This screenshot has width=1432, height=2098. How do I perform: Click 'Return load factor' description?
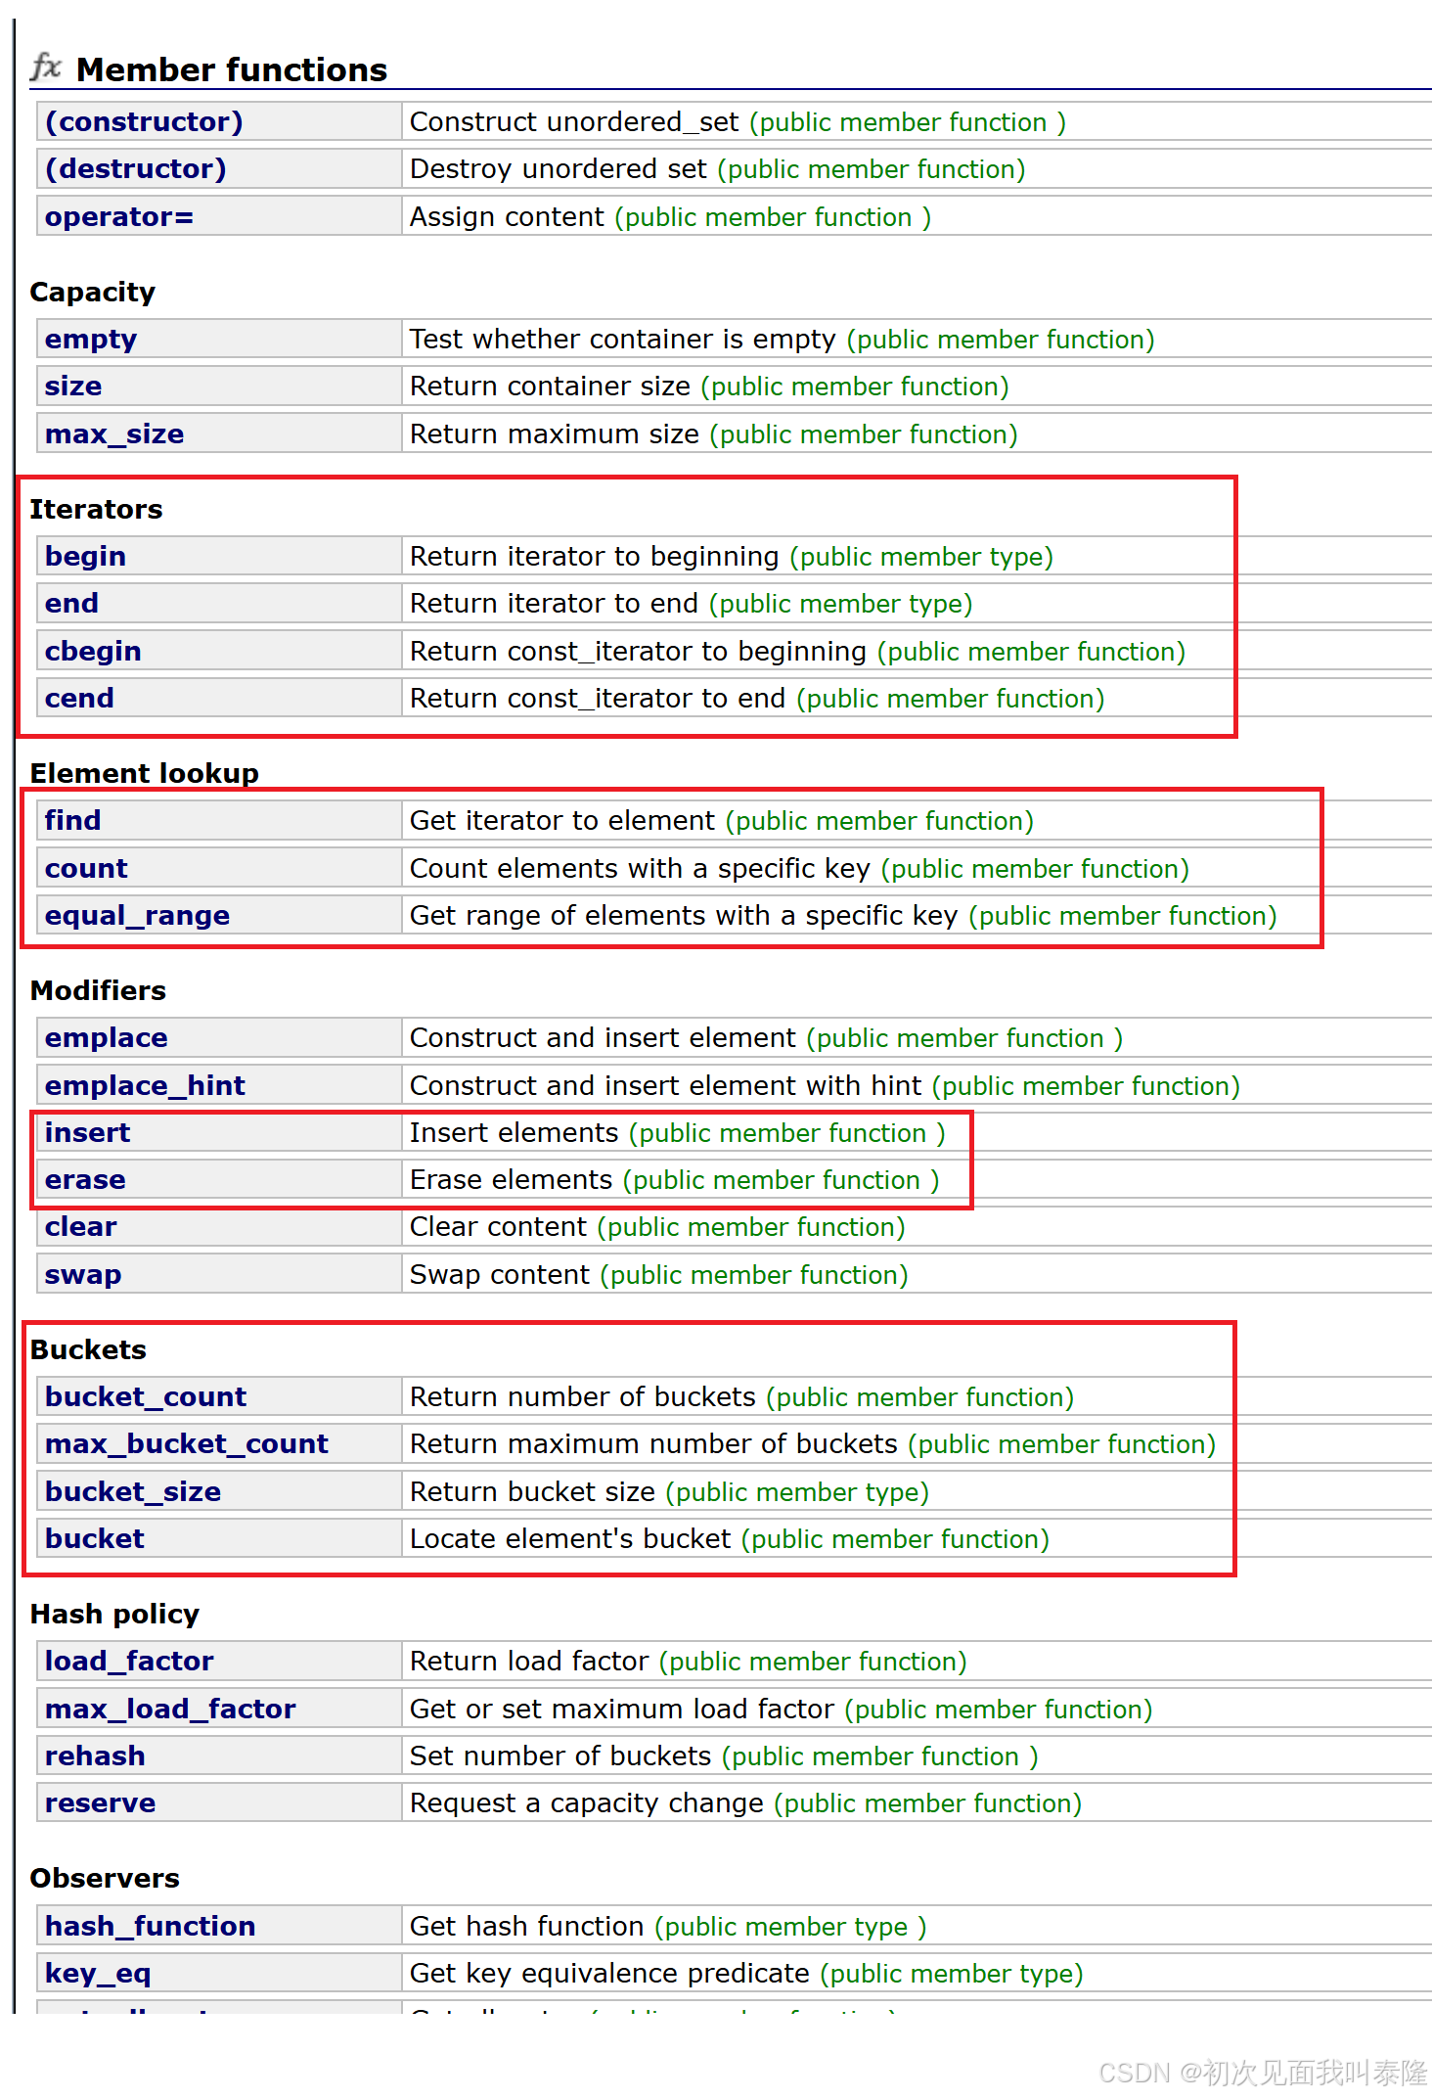(x=529, y=1661)
